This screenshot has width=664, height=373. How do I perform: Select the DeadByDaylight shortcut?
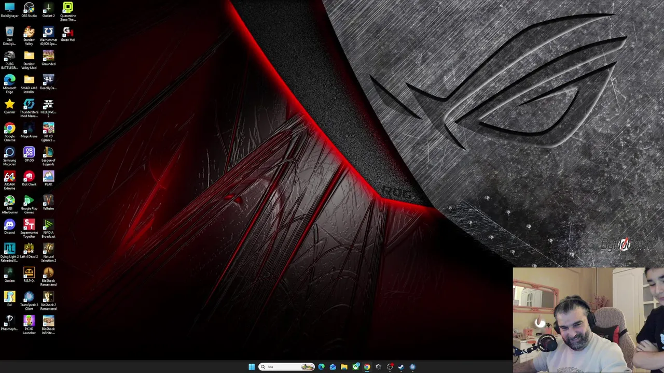[x=48, y=82]
